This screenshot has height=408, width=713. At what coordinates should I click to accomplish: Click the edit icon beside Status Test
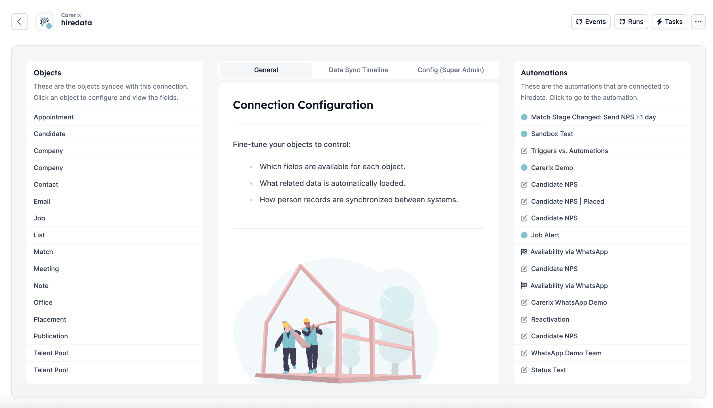point(524,370)
